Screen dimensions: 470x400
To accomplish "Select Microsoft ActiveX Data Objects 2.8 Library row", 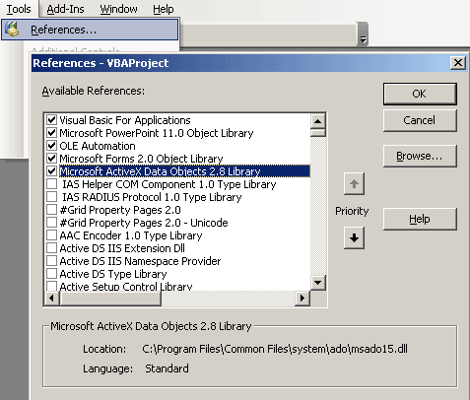I will click(184, 171).
